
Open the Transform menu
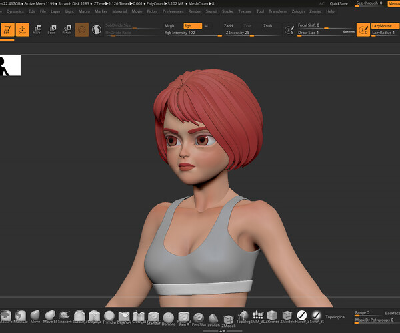(278, 11)
